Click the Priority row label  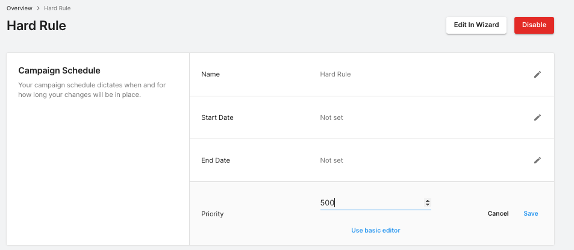click(x=211, y=214)
